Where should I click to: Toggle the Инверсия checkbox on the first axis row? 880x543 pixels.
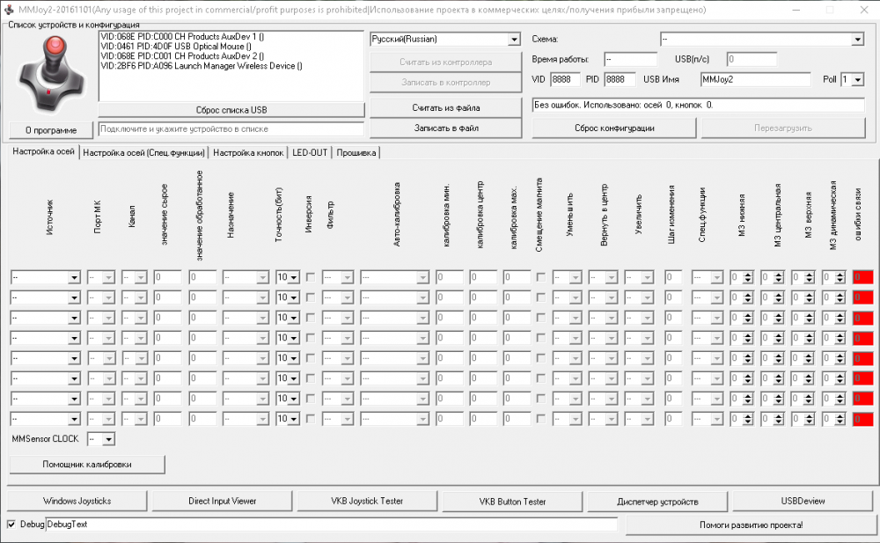point(309,277)
